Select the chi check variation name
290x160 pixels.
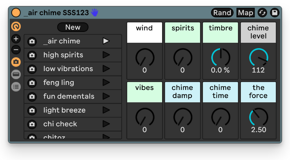[x=60, y=124]
